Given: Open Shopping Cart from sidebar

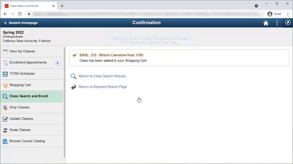Looking at the screenshot, I should [32, 85].
